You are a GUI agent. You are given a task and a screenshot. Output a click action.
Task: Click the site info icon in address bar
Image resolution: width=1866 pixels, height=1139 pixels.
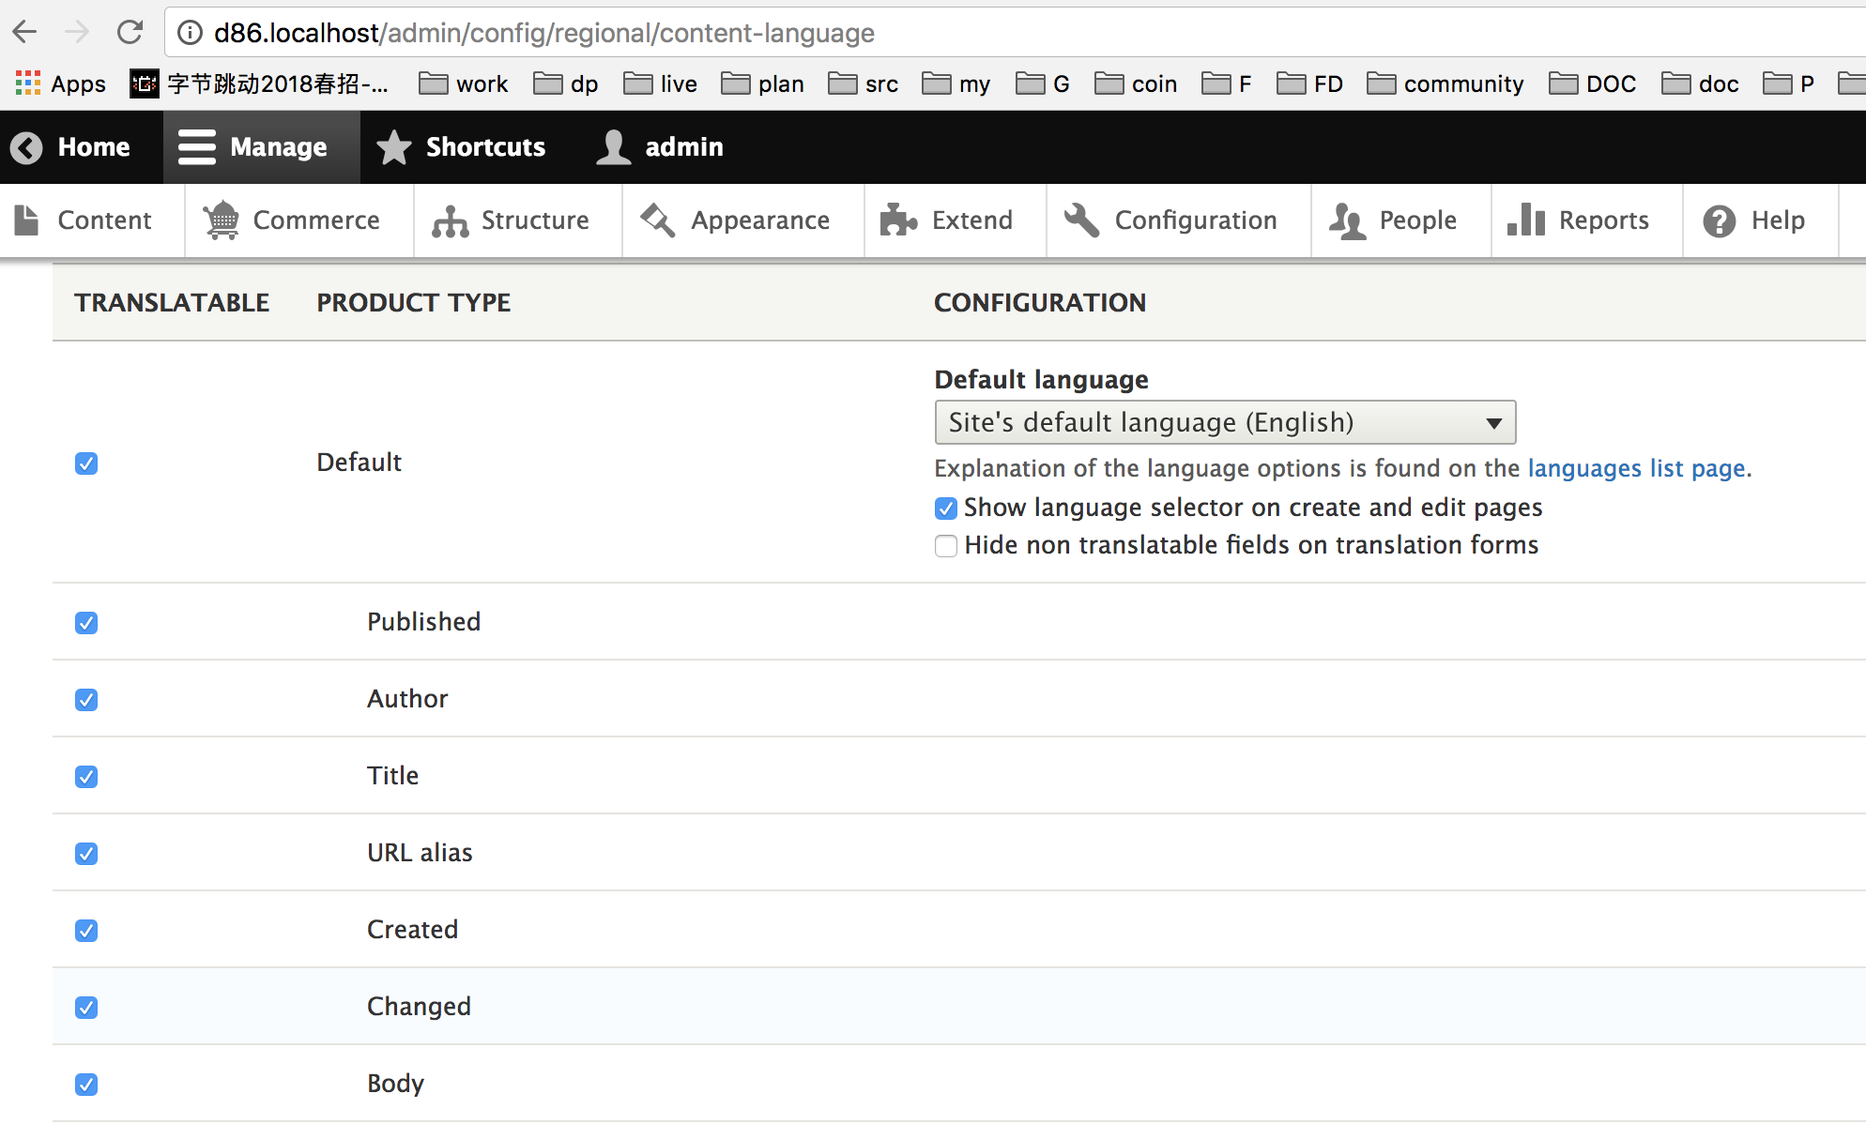coord(191,33)
